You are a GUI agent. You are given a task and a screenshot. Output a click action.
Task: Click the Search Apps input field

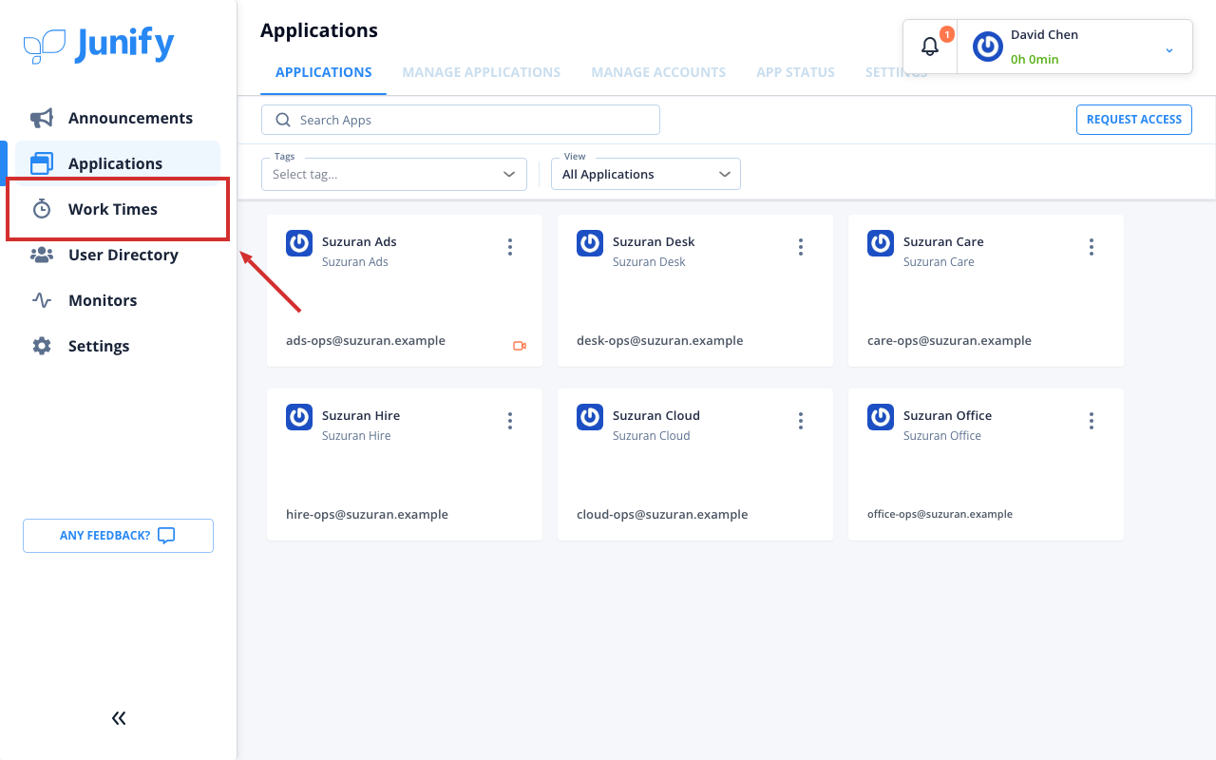[461, 120]
